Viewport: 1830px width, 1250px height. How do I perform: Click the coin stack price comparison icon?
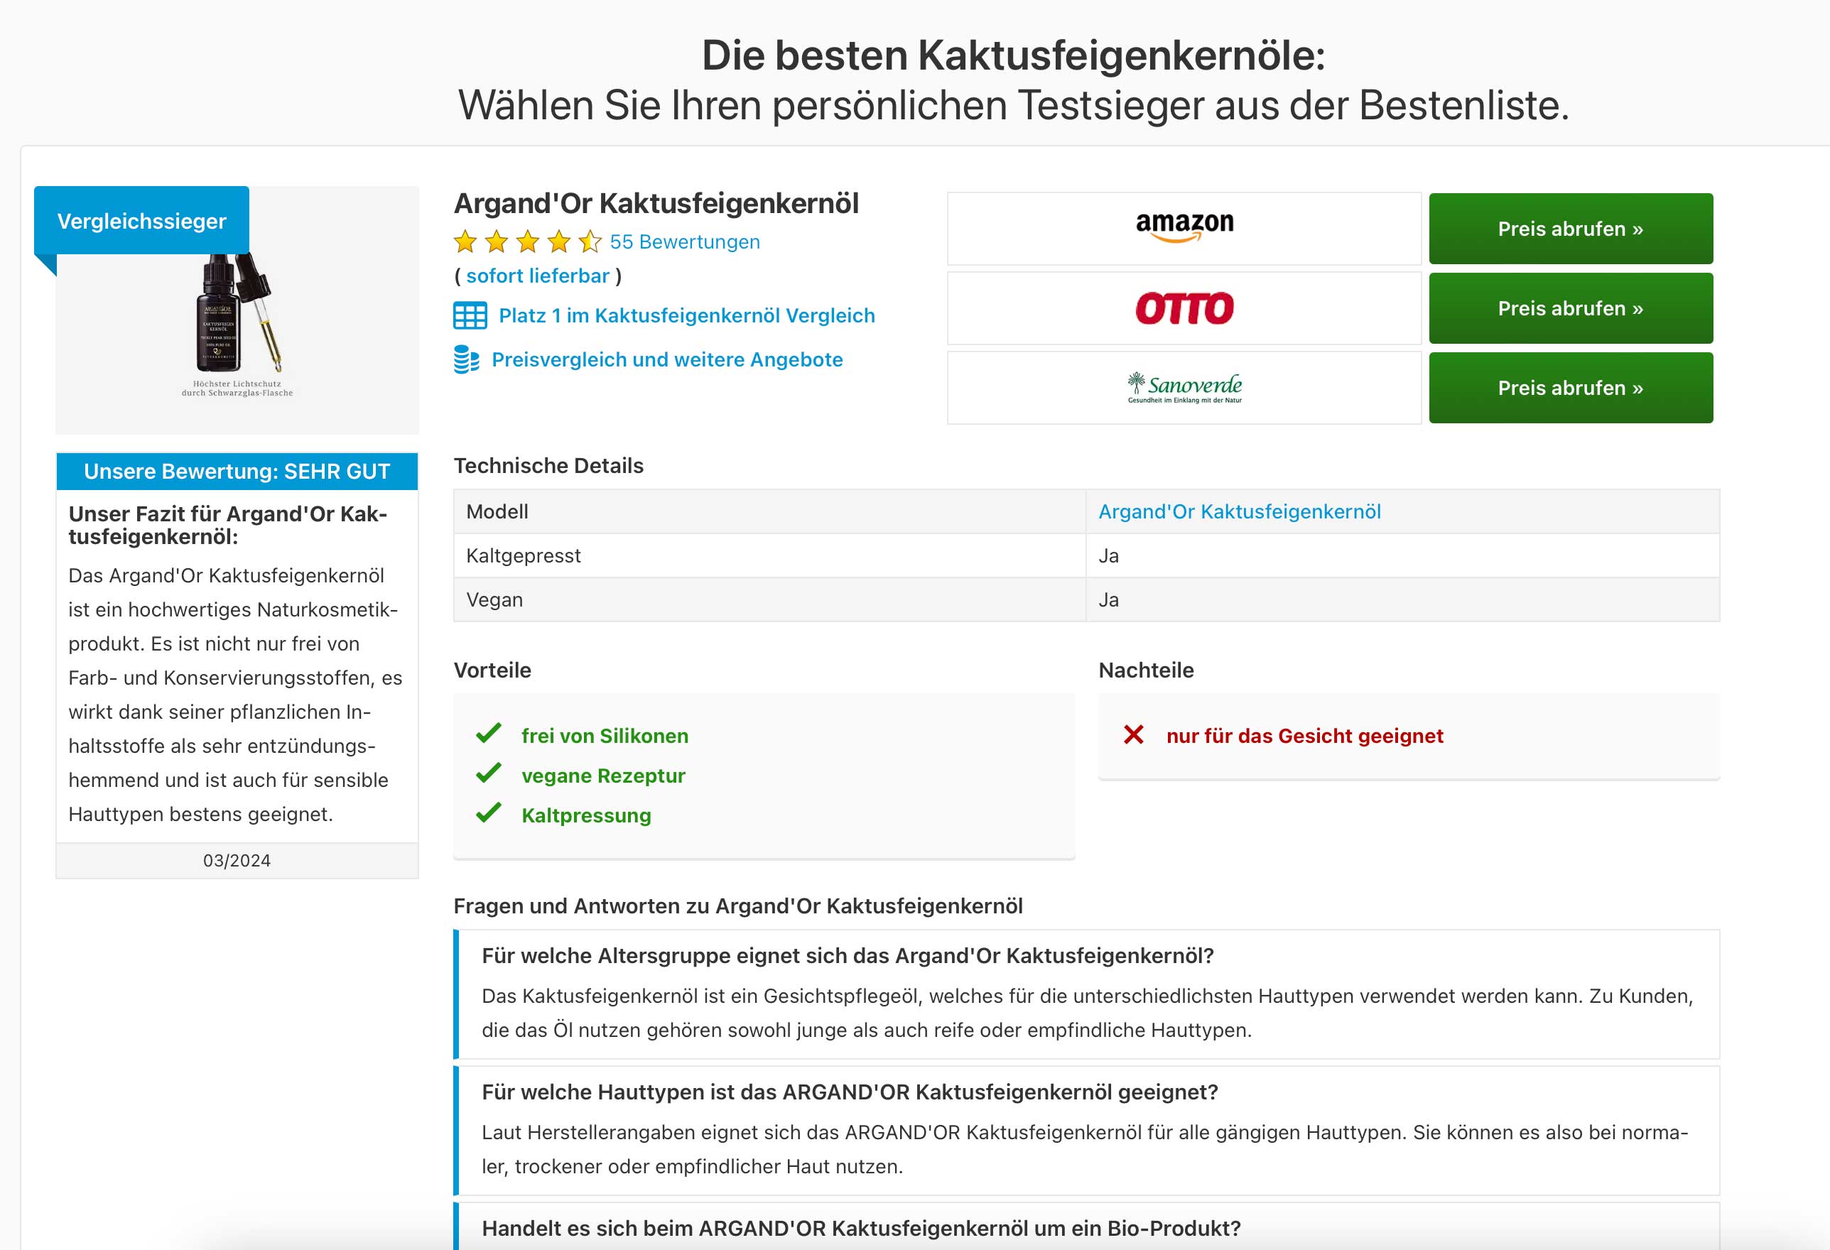click(x=466, y=359)
